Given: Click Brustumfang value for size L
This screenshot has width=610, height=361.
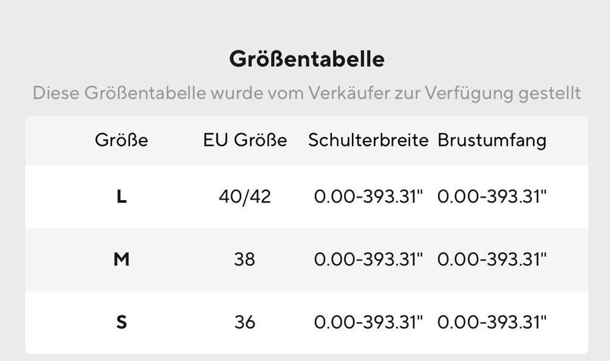Looking at the screenshot, I should point(492,197).
